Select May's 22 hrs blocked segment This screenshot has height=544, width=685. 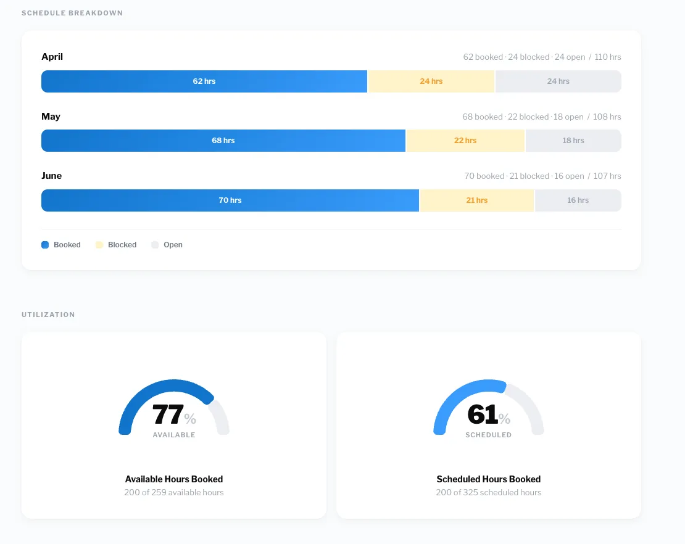click(x=465, y=141)
